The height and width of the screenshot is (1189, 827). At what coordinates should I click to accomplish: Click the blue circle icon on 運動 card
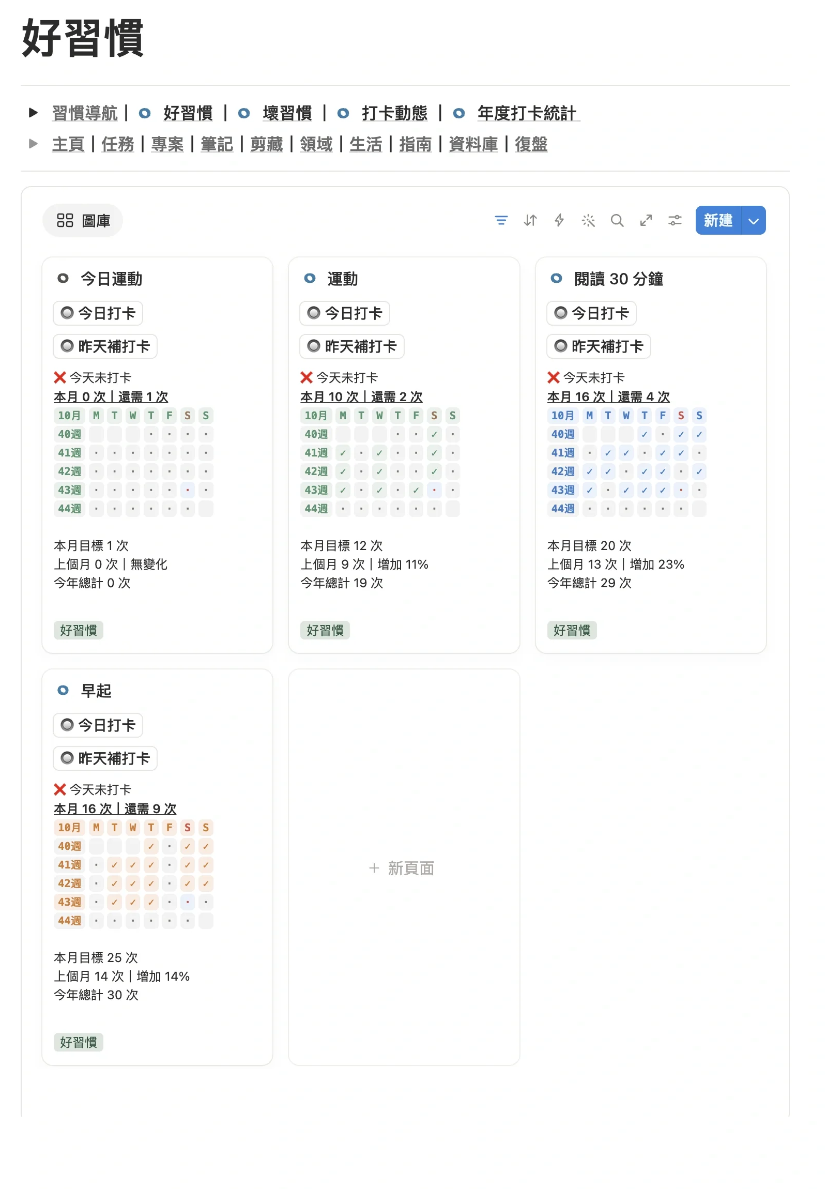click(x=310, y=279)
